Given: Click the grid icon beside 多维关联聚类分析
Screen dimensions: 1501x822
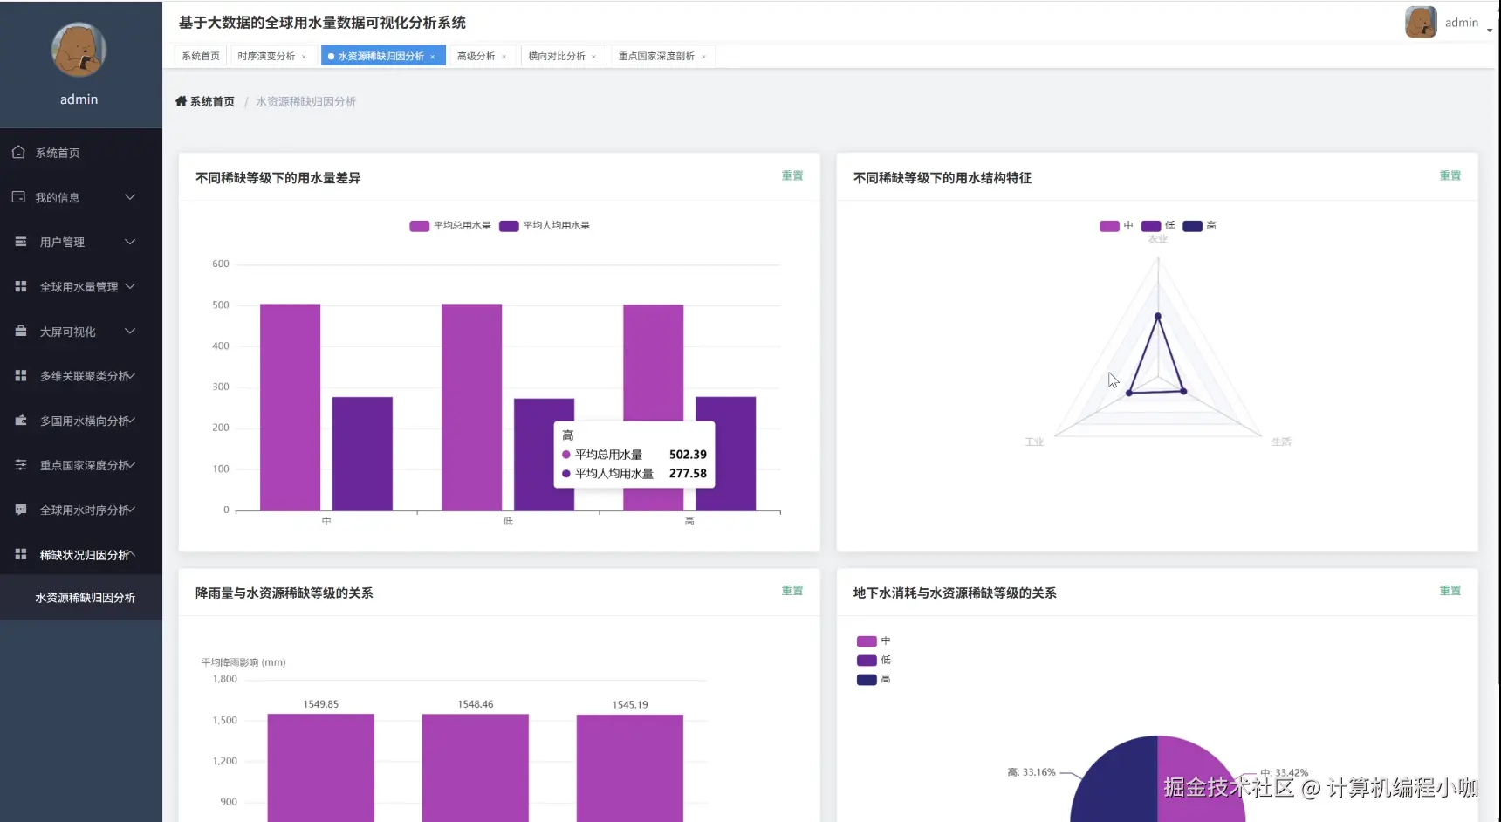Looking at the screenshot, I should pyautogui.click(x=21, y=375).
